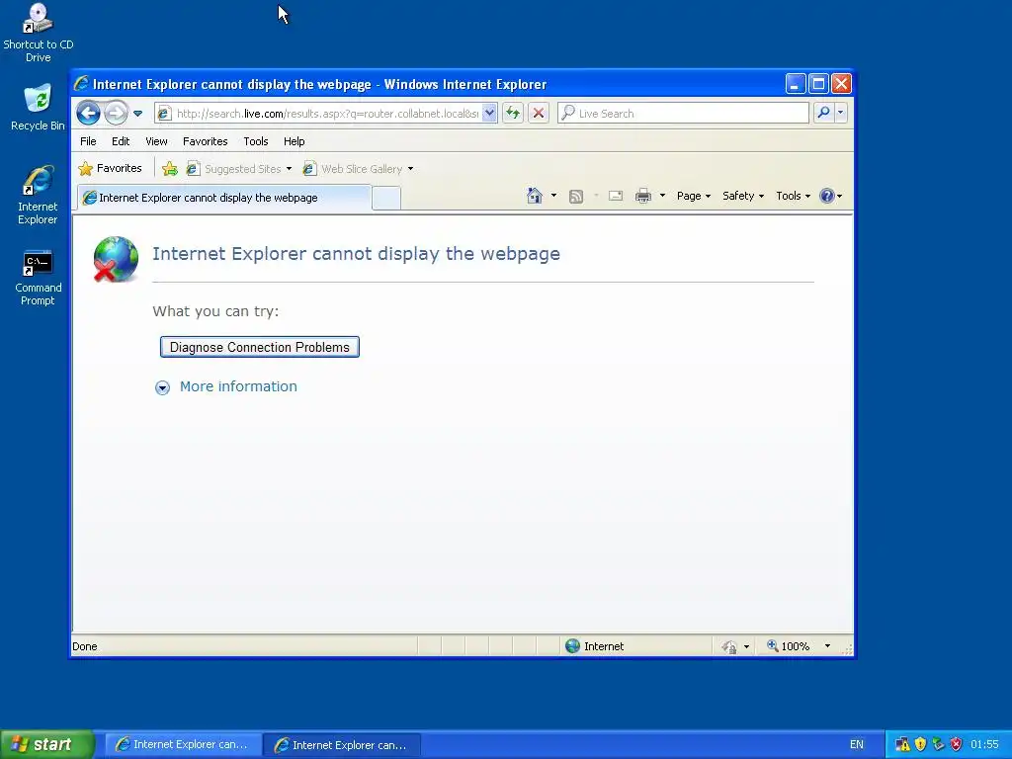Select the Recycle Bin desktop icon

38,107
